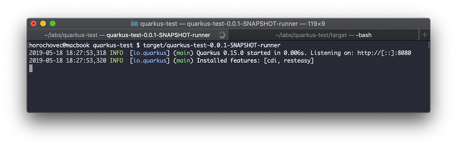Click the block cursor on the empty line

(31, 68)
